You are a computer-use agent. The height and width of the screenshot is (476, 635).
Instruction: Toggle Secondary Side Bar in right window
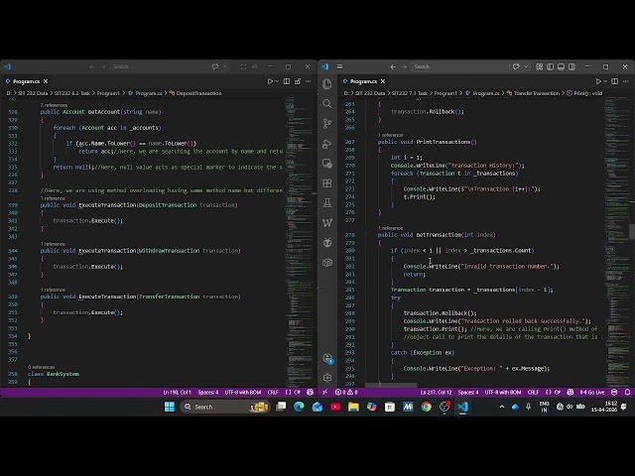(x=571, y=66)
